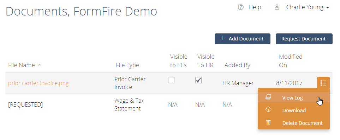This screenshot has height=140, width=340.
Task: Click the user profile silhouette icon
Action: [x=277, y=7]
